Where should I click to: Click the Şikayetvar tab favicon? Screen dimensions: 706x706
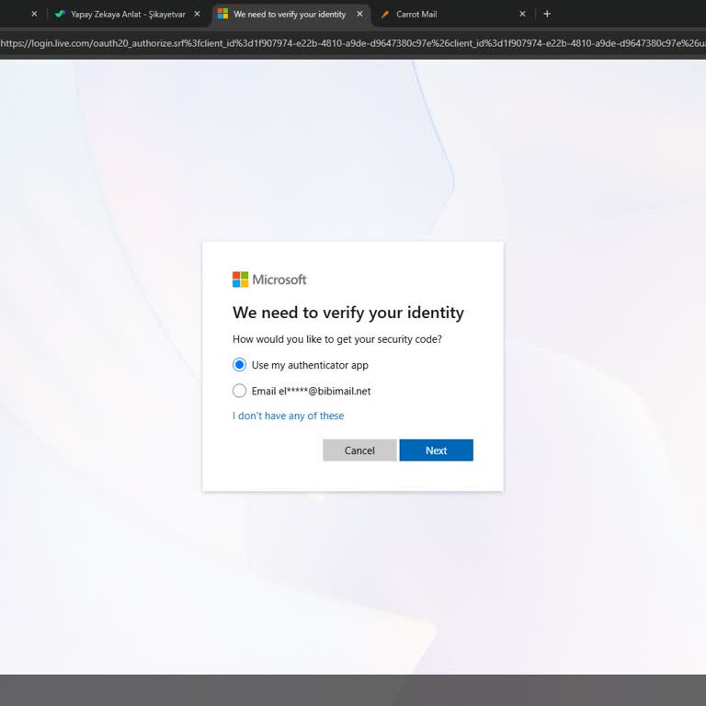[x=60, y=14]
